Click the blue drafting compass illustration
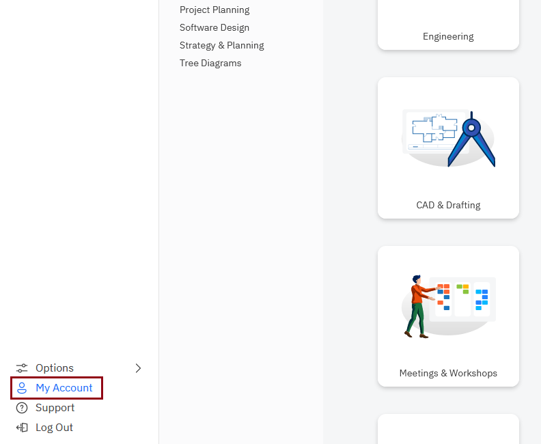This screenshot has width=541, height=444. [x=472, y=140]
